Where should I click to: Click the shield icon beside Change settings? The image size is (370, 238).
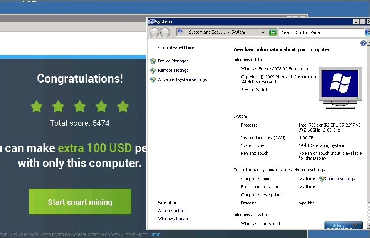(321, 179)
